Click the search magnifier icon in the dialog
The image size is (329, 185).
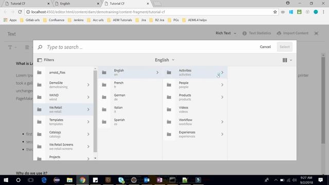40,47
